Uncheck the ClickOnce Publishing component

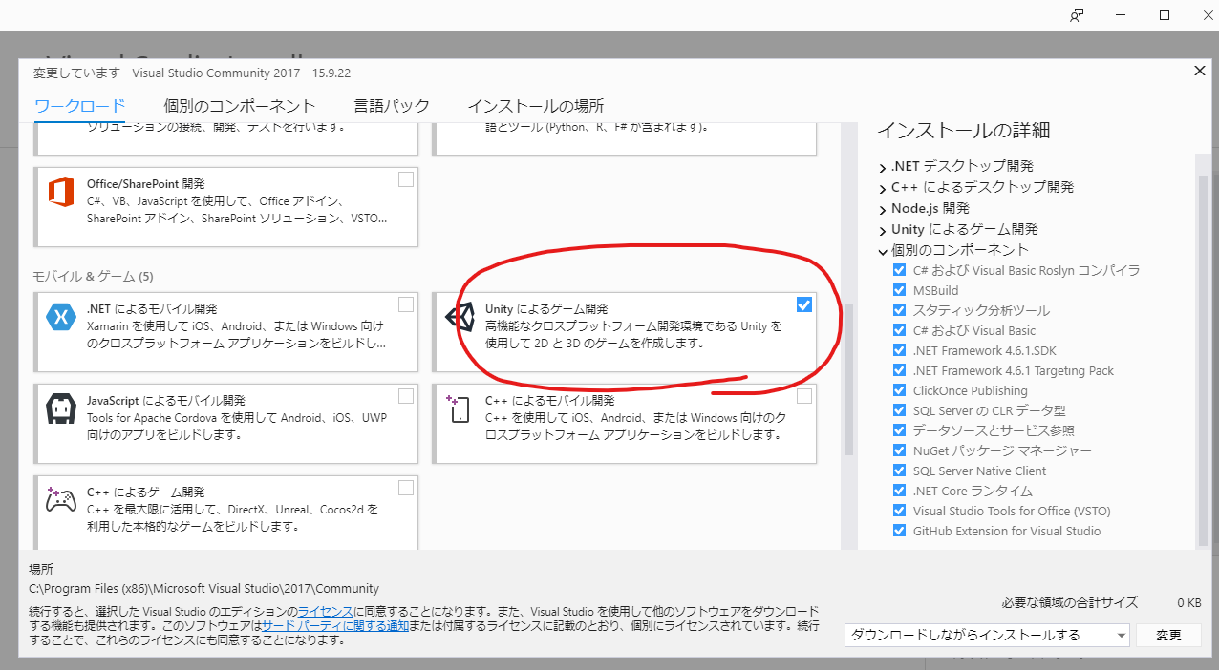tap(899, 390)
